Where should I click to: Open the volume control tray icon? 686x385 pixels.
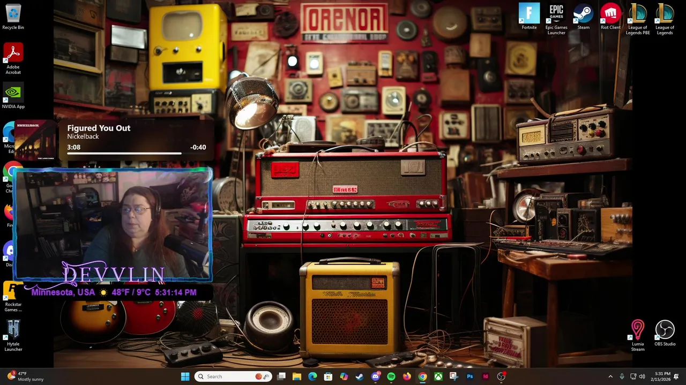pyautogui.click(x=642, y=376)
